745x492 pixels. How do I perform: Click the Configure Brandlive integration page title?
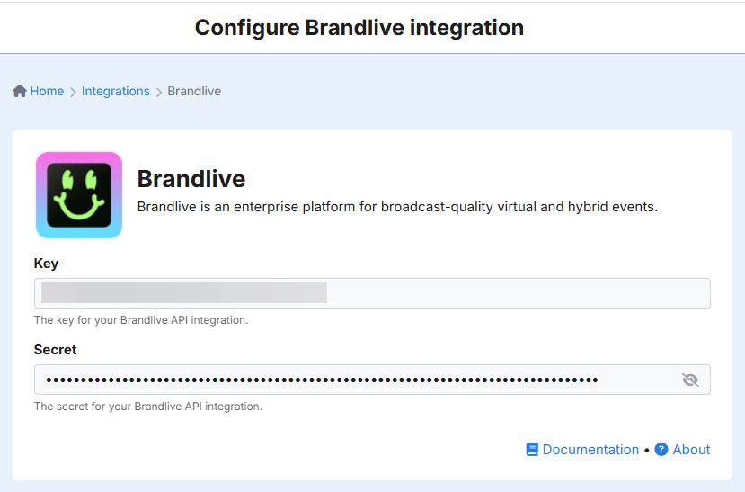359,28
